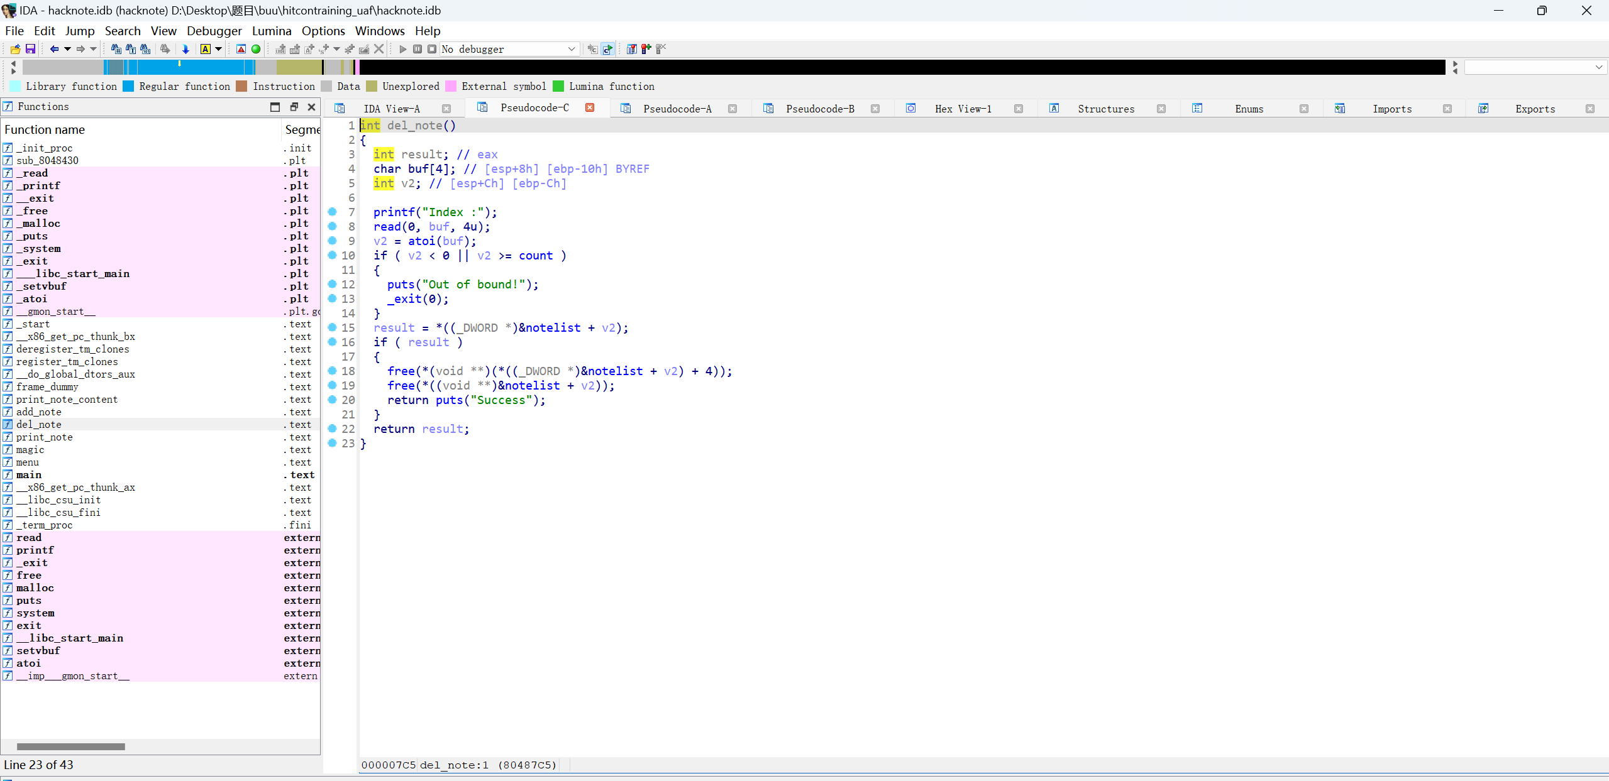Click the breakpoint list icon
The image size is (1609, 781).
(632, 49)
